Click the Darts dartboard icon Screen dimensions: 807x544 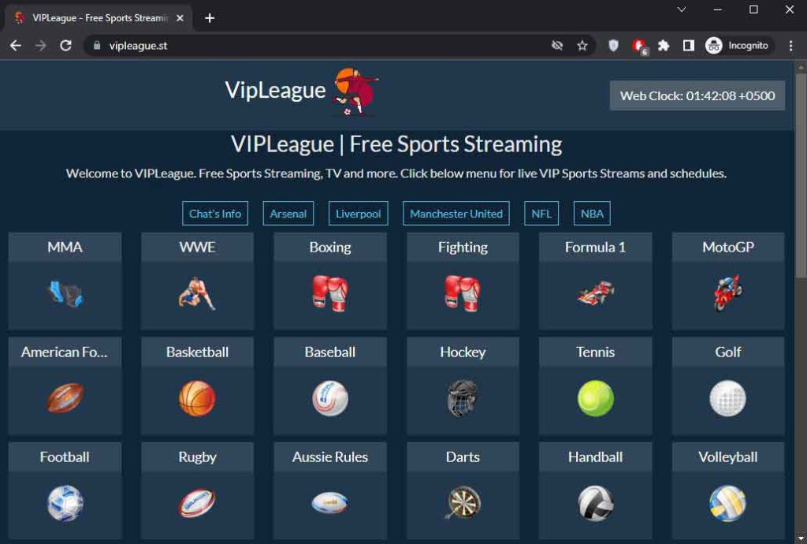(x=463, y=503)
